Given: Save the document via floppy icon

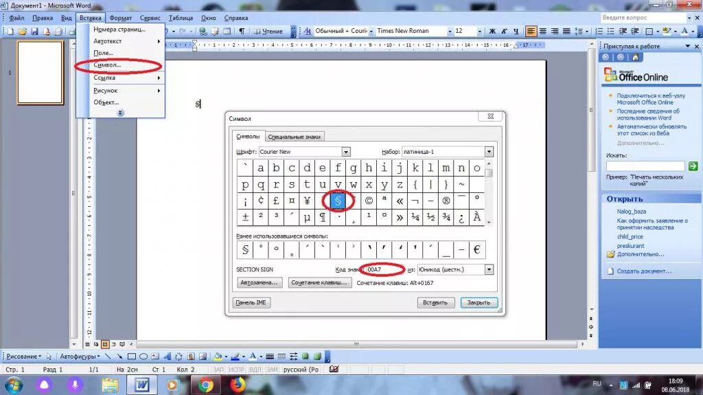Looking at the screenshot, I should click(x=34, y=32).
